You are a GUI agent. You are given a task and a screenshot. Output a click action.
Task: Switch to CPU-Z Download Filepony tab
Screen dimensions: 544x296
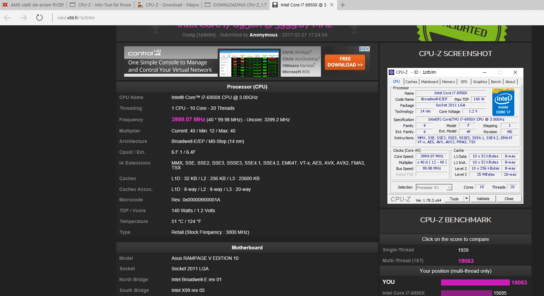pos(168,5)
